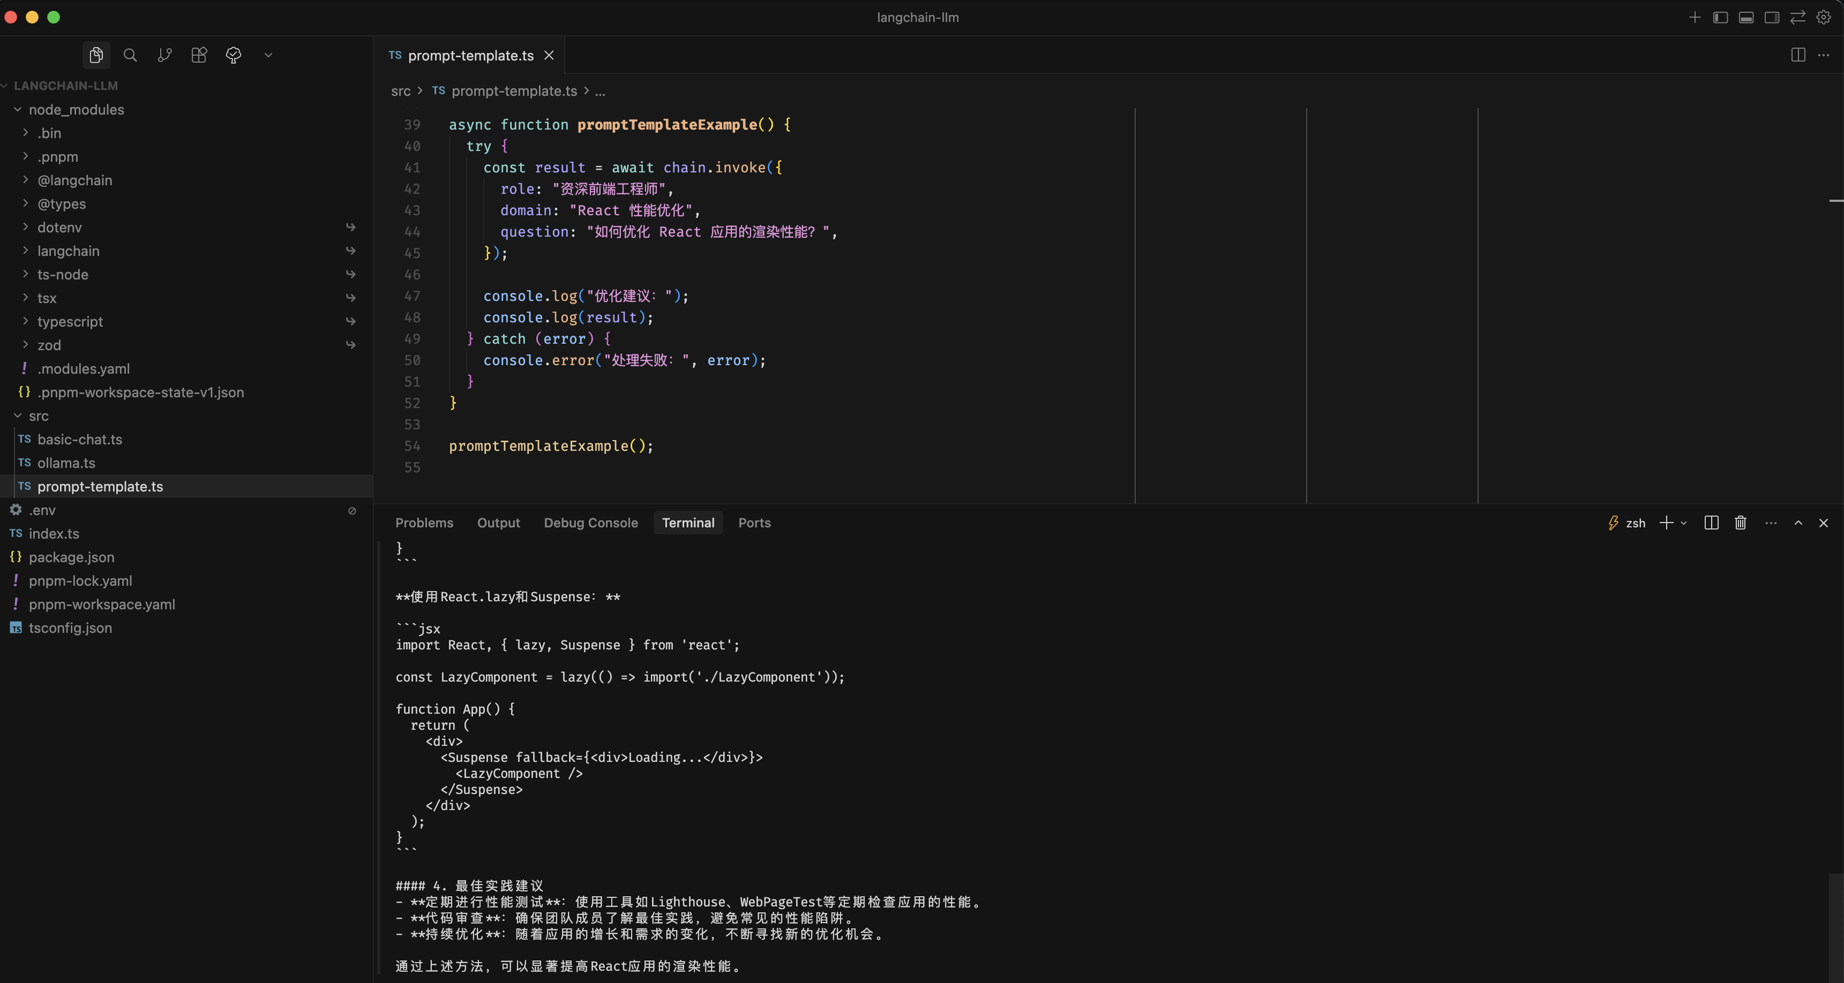Click the plus icon in title bar
Viewport: 1844px width, 983px height.
coord(1695,17)
